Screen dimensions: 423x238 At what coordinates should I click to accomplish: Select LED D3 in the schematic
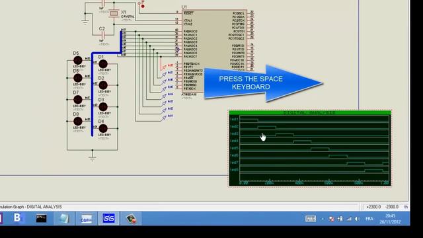103,107
